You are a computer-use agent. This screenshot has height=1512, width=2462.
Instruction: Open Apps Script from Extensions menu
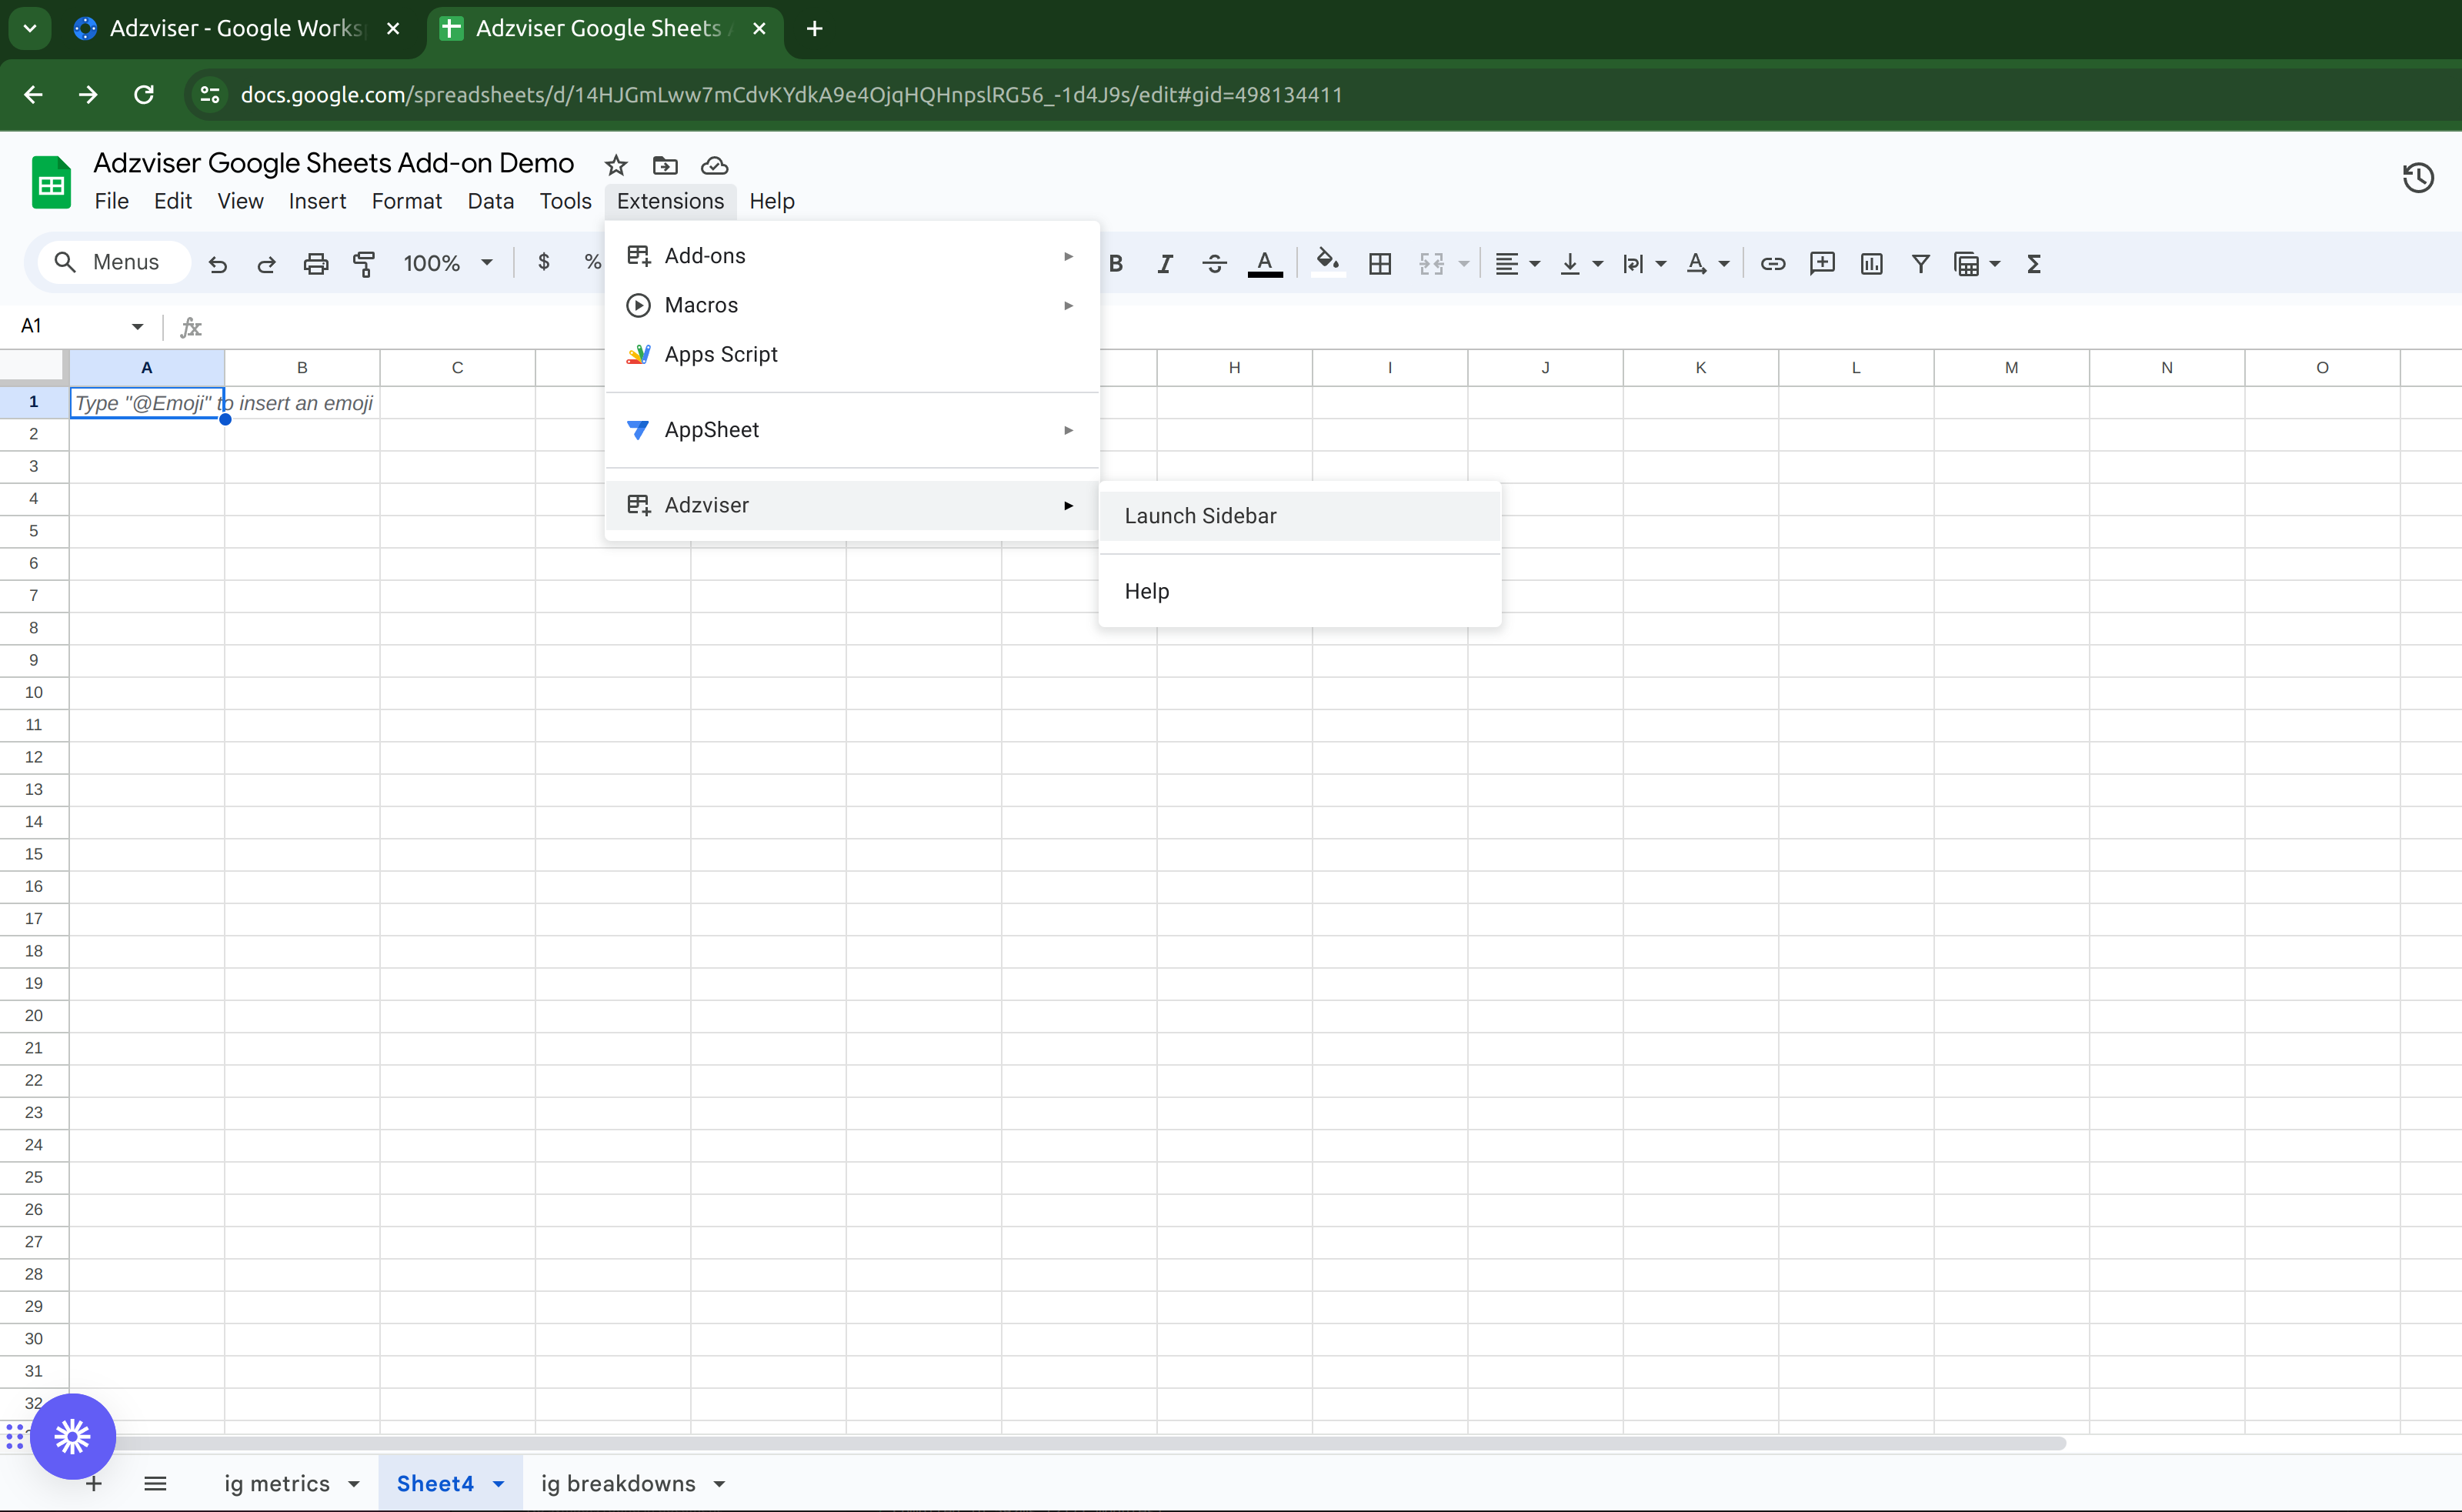click(x=721, y=354)
